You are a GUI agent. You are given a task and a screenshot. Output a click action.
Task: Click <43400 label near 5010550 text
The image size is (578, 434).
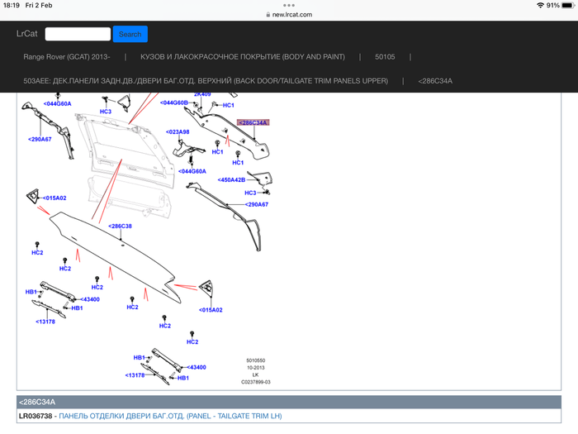pyautogui.click(x=197, y=367)
